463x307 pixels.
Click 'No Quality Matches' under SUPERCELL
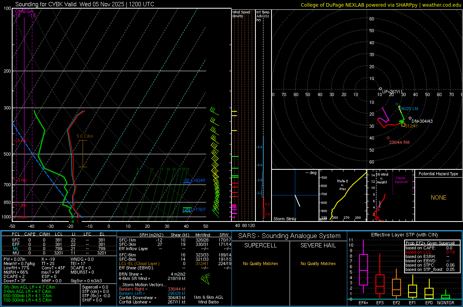point(261,263)
